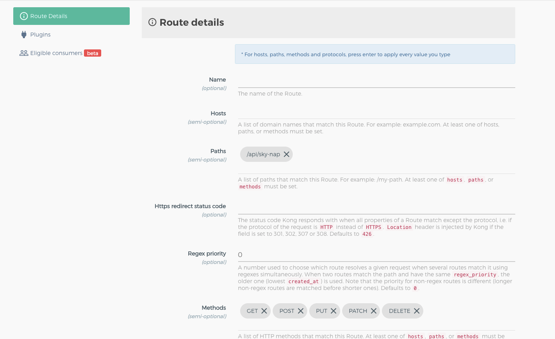Click the info icon in Route Details tab
The image size is (555, 339).
pos(24,16)
